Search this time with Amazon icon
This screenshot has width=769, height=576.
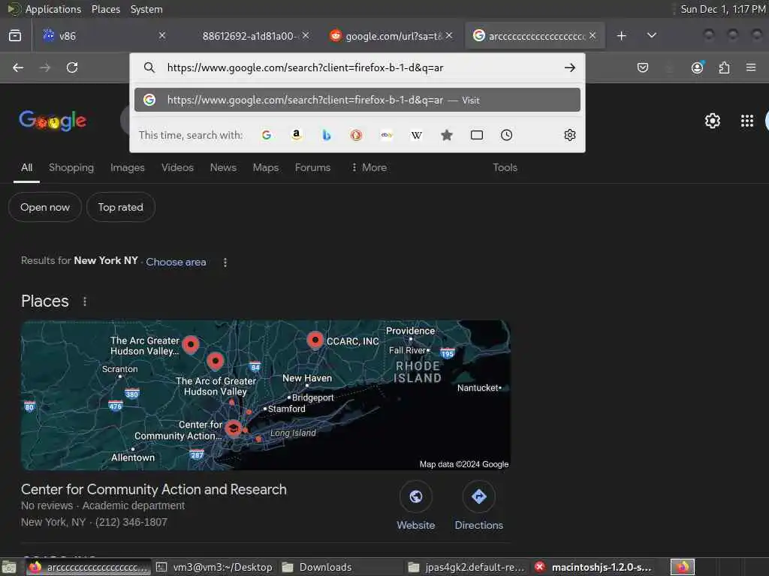[x=296, y=135]
